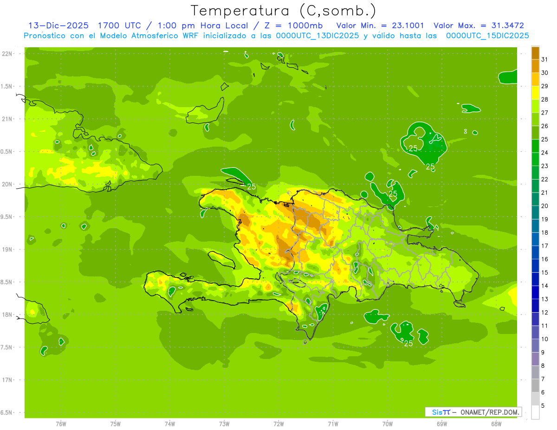
Task: Pick the topmost dark orange legend swatch above 31
Action: (535, 53)
